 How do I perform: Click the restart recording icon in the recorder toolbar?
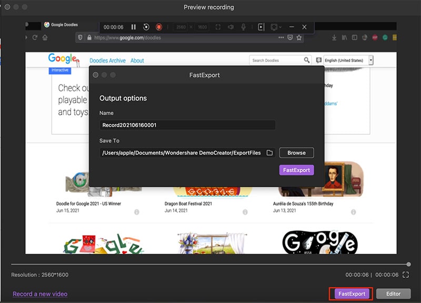click(146, 27)
